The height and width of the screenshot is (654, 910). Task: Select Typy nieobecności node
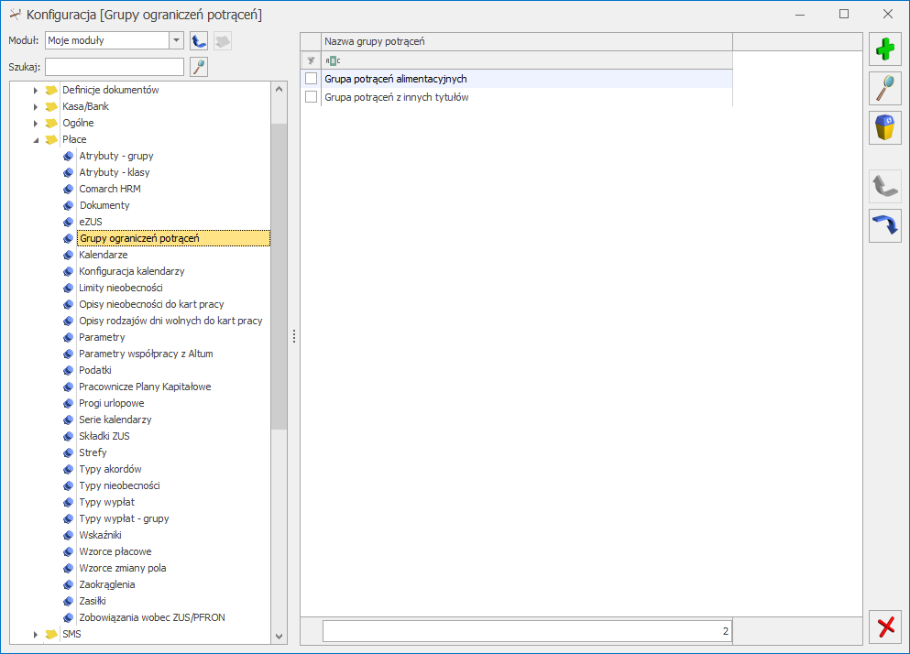[x=119, y=485]
